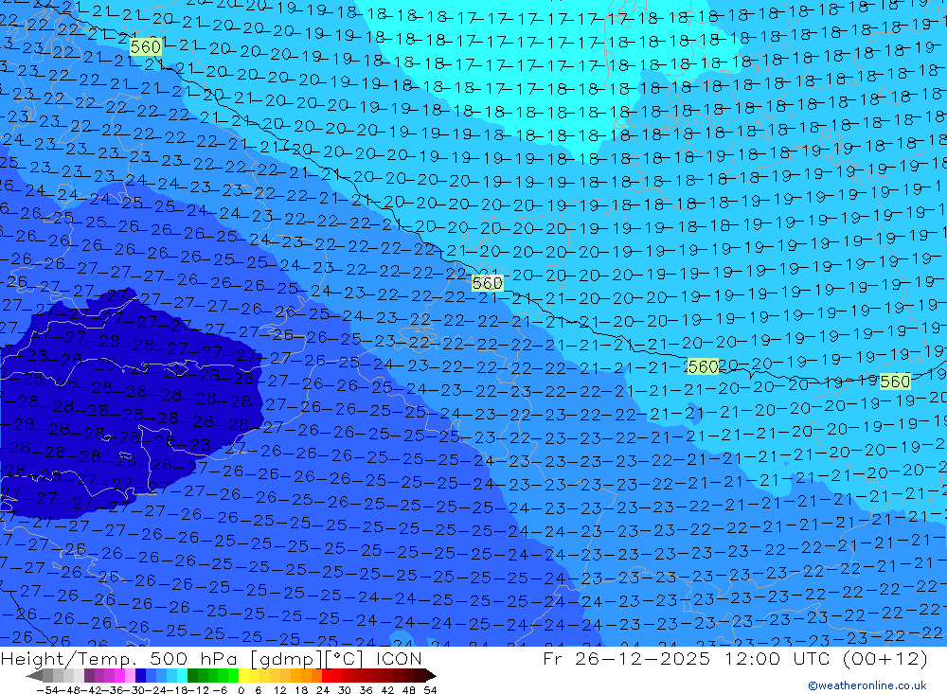
Task: Pick the yellow legend swatch above 0
Action: click(x=244, y=675)
